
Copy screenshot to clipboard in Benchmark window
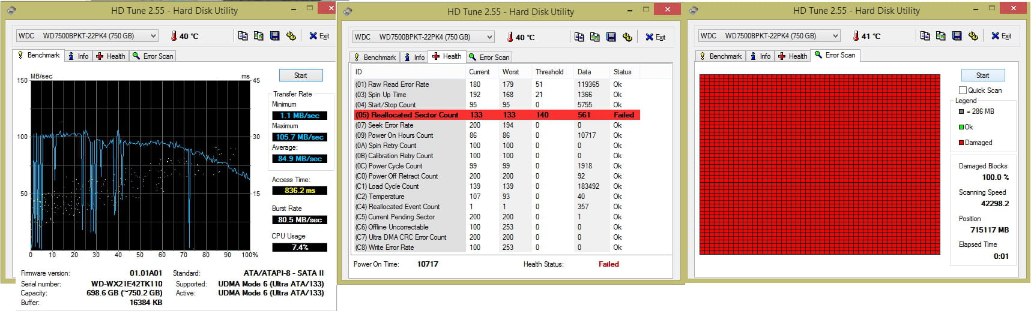[259, 36]
